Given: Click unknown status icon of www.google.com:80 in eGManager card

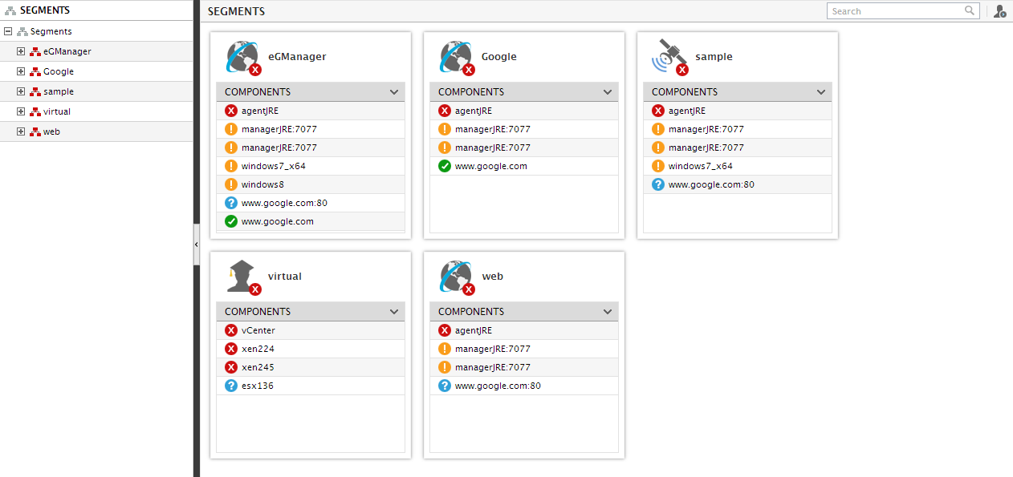Looking at the screenshot, I should click(x=231, y=203).
